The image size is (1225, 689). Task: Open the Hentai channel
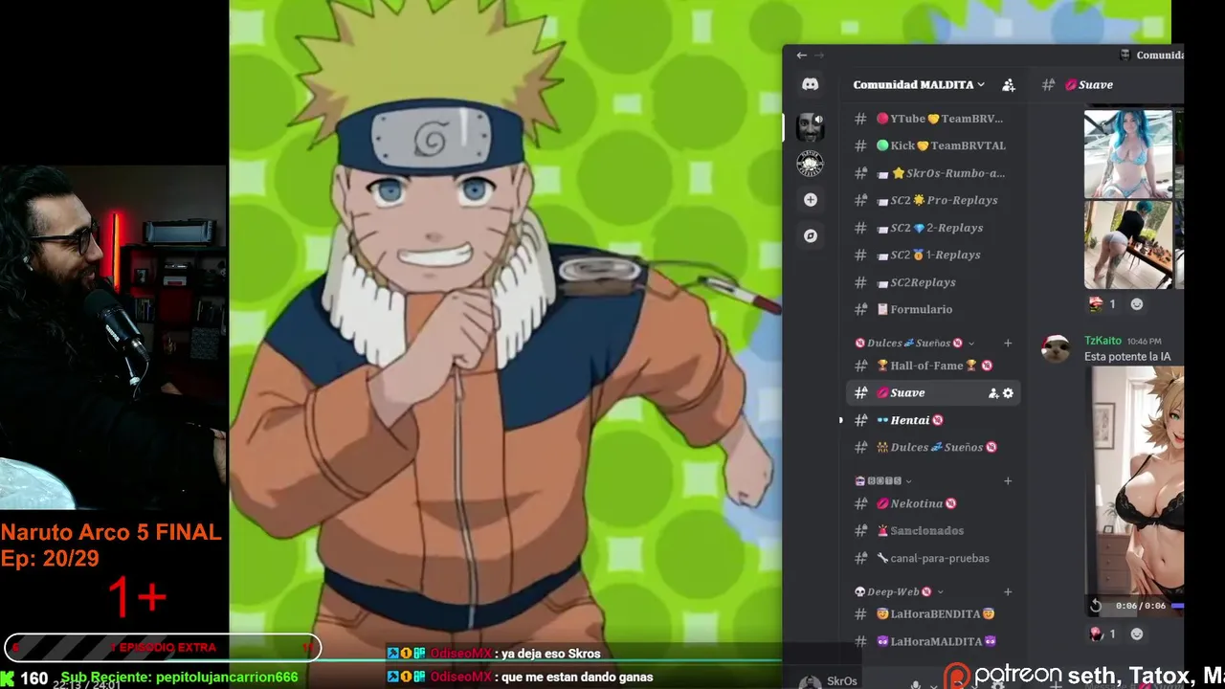click(x=933, y=420)
